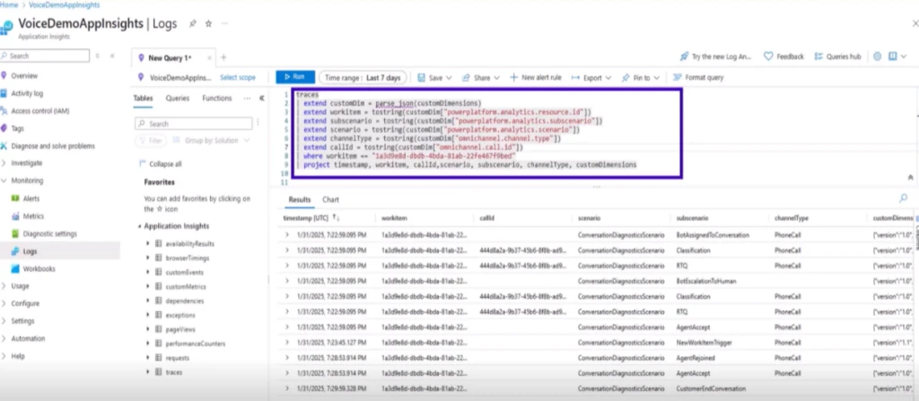Switch to the Chart tab
The height and width of the screenshot is (401, 919).
coord(330,199)
